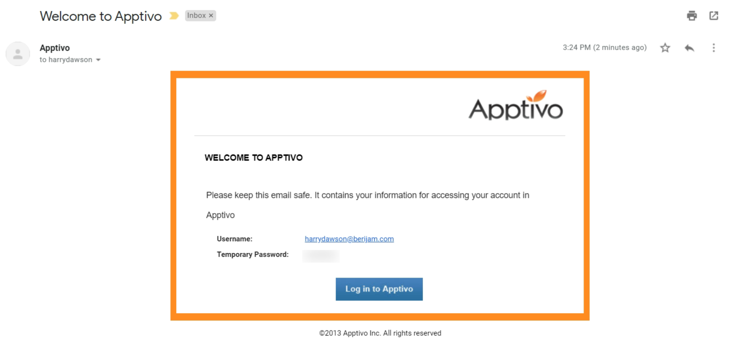The width and height of the screenshot is (732, 356).
Task: Open the three-dot More options menu
Action: [714, 48]
